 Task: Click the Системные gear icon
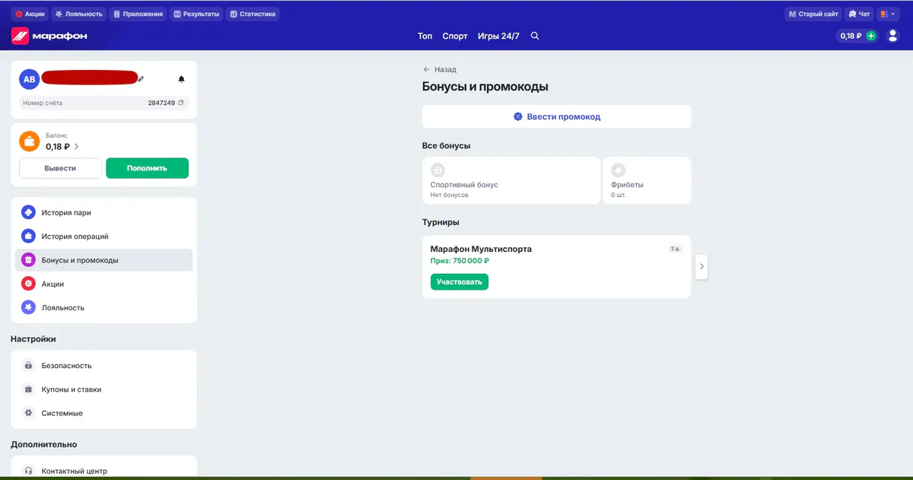[x=28, y=413]
